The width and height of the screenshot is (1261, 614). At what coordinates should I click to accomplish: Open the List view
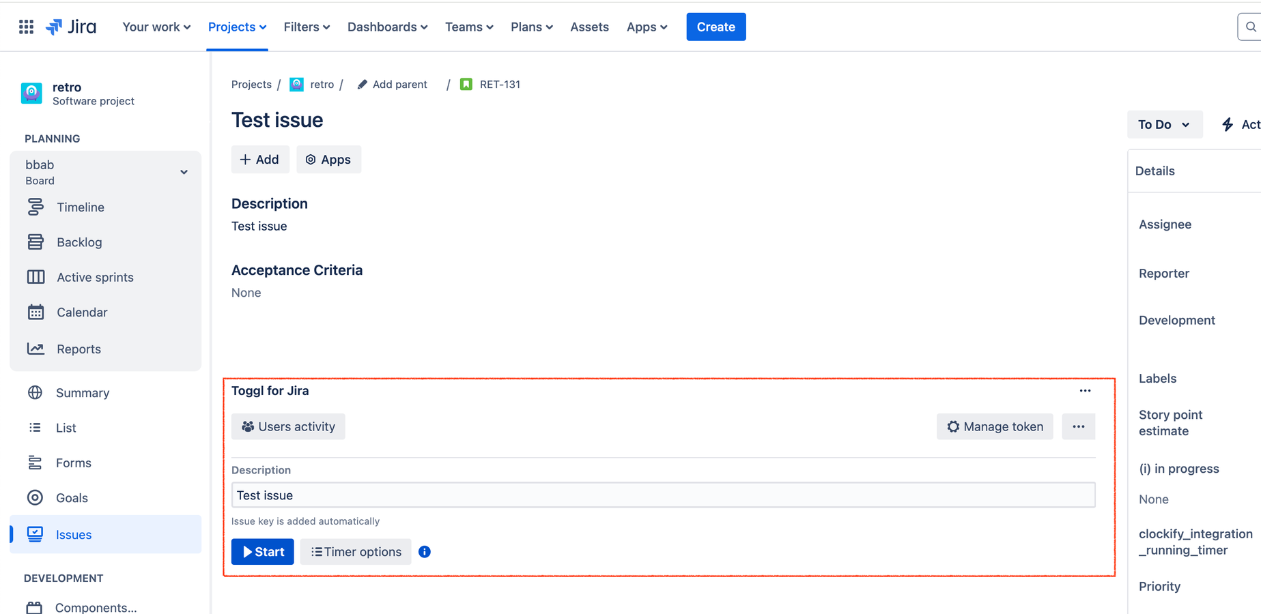pos(66,428)
